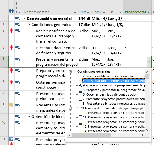Check task 11 in the predecessor list
154x145 pixels.
coord(80,117)
